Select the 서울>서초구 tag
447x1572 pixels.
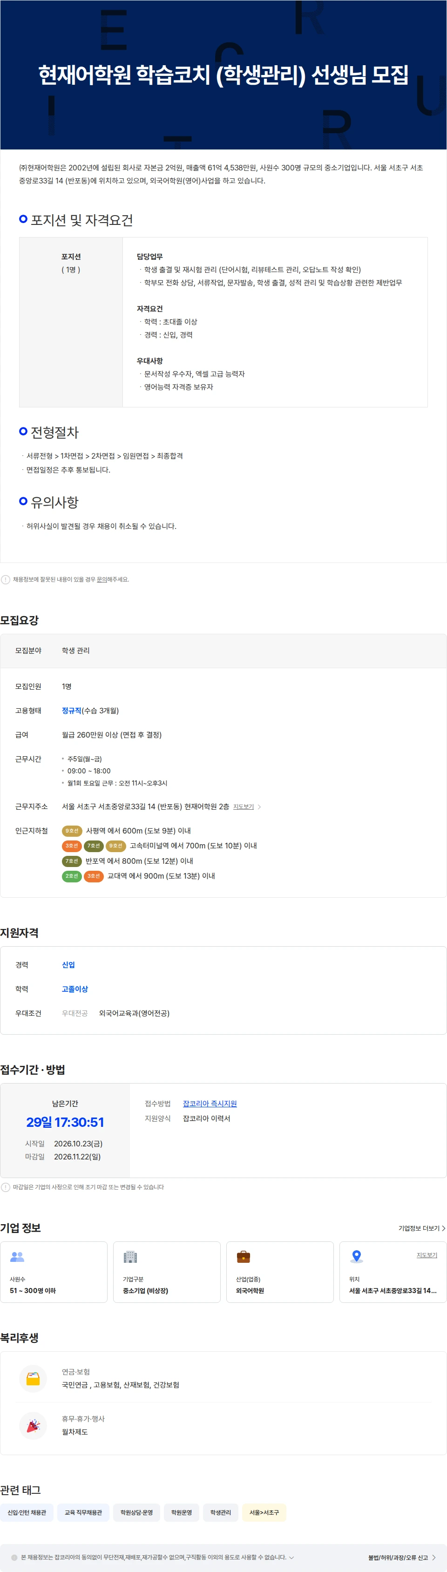click(264, 1513)
